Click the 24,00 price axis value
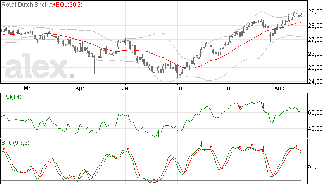 click(315, 82)
